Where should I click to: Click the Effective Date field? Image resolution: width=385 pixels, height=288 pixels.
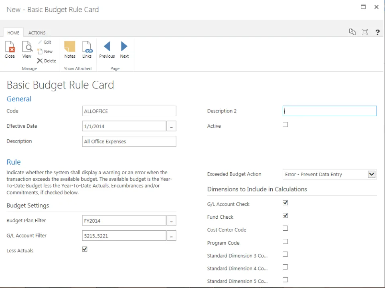point(124,126)
